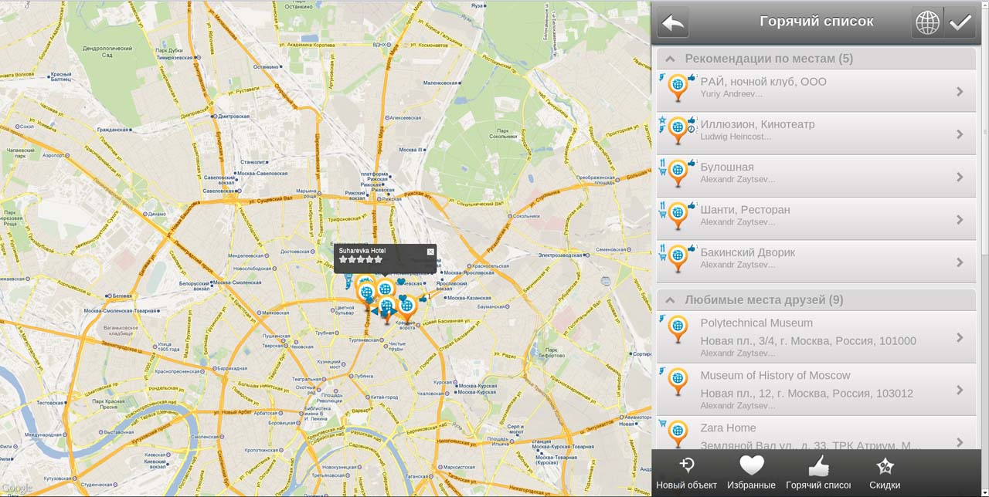Screen dimensions: 989x497
Task: Open the Новый объект tab
Action: pos(686,473)
